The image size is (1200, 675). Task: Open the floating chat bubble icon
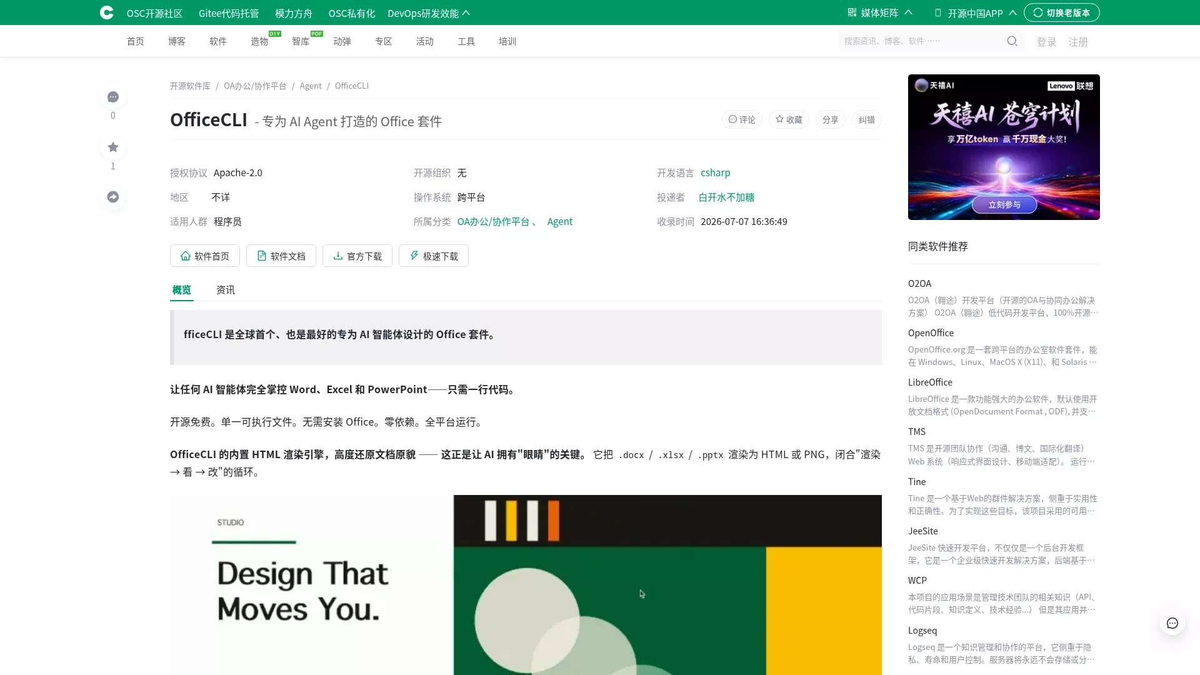pyautogui.click(x=1172, y=623)
